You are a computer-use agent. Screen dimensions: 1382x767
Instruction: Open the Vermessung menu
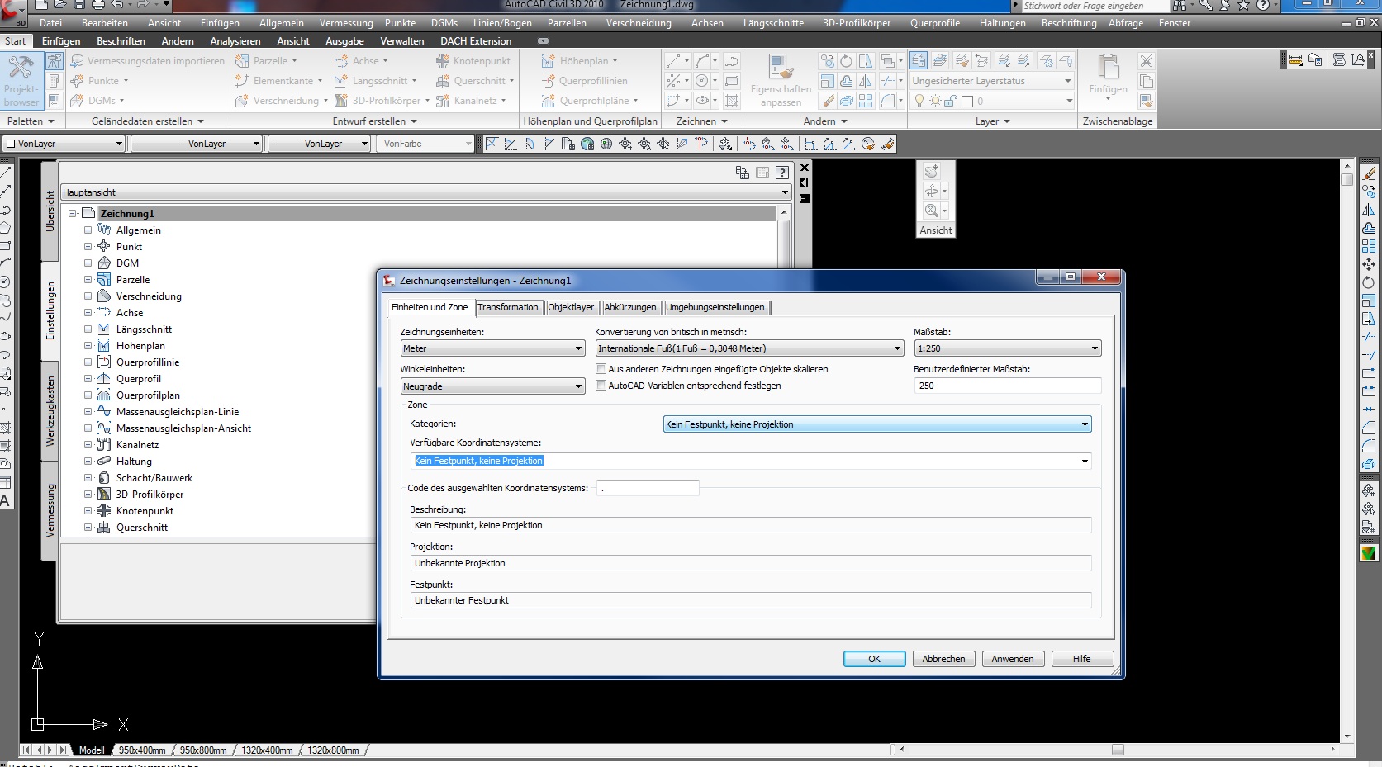pos(346,23)
